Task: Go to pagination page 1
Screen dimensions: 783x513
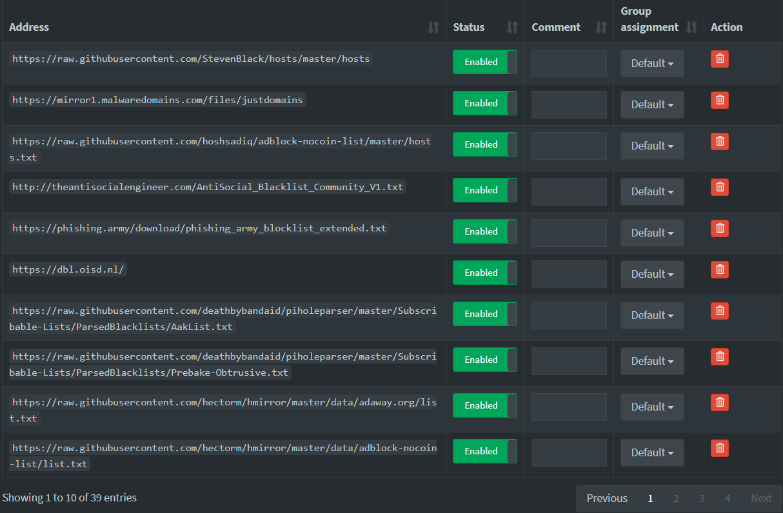Action: click(x=650, y=498)
